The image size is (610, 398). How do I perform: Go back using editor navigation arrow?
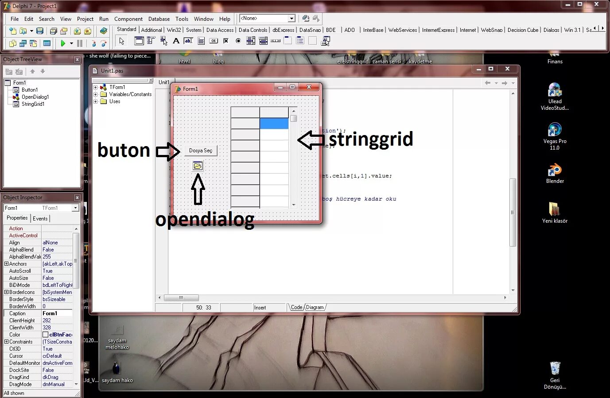pyautogui.click(x=487, y=83)
